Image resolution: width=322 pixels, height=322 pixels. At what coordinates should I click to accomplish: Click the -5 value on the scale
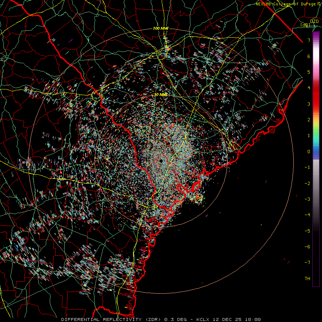tap(307, 231)
